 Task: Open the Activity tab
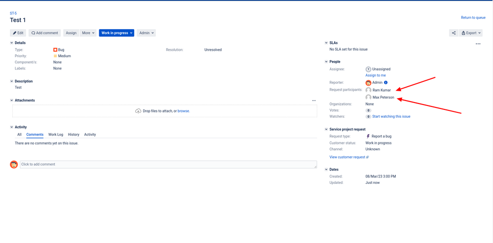point(90,135)
